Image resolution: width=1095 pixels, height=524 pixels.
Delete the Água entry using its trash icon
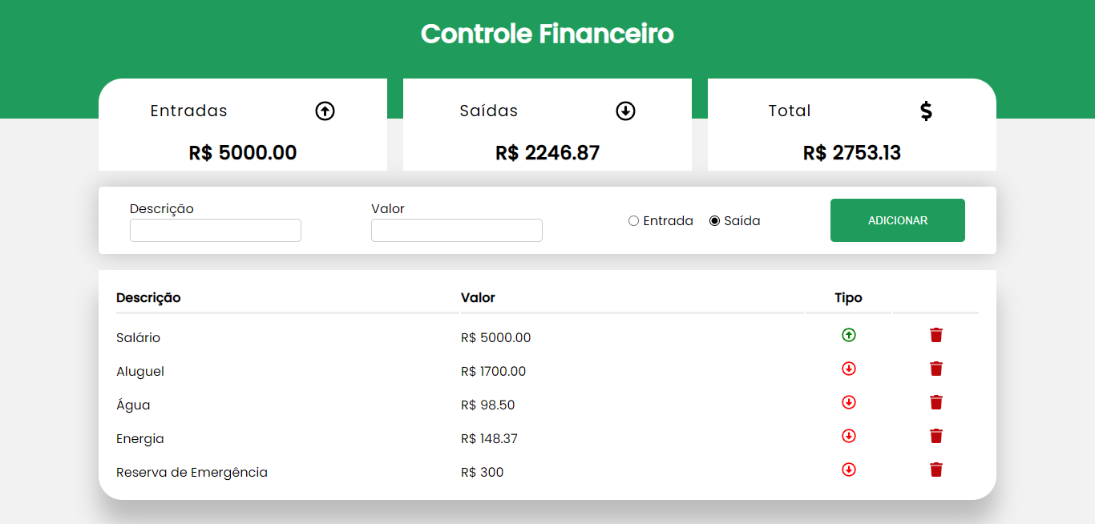(935, 402)
